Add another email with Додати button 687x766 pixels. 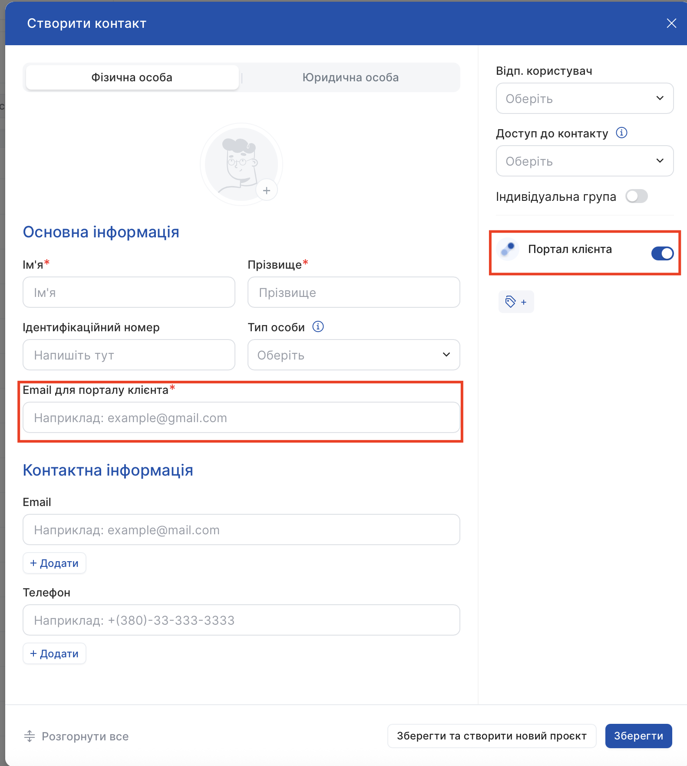tap(54, 563)
